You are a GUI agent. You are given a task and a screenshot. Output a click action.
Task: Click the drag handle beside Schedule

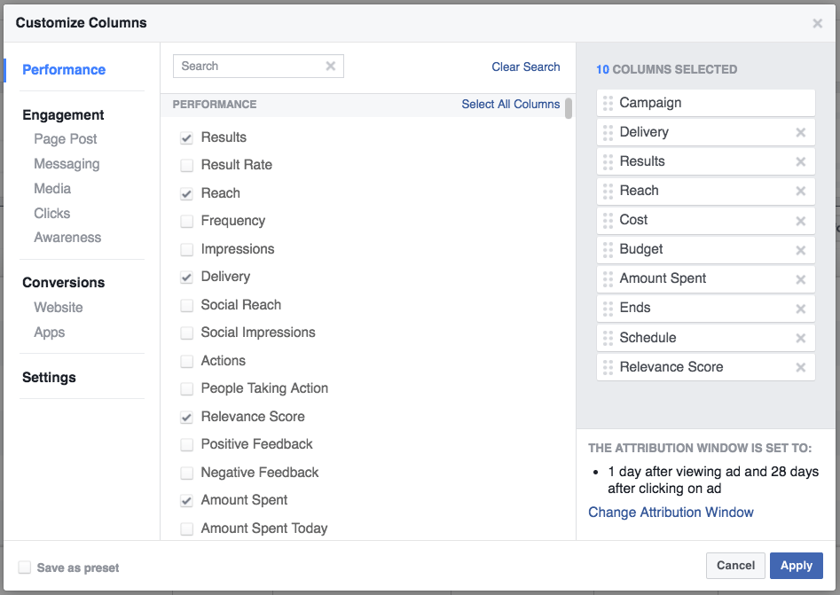tap(608, 338)
